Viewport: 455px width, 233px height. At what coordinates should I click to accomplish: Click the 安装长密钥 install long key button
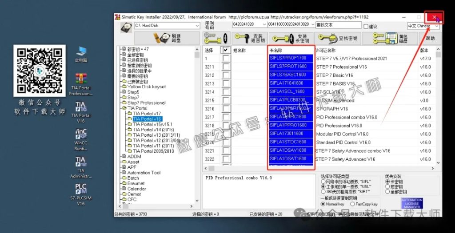(x=291, y=38)
